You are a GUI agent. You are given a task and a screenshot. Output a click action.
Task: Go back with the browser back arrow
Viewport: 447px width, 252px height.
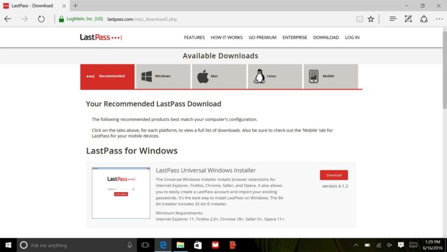tap(8, 19)
